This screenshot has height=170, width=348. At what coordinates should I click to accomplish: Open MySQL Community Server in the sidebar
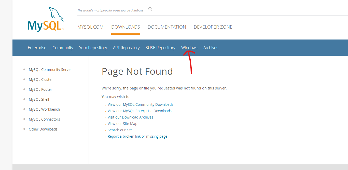[x=50, y=70]
